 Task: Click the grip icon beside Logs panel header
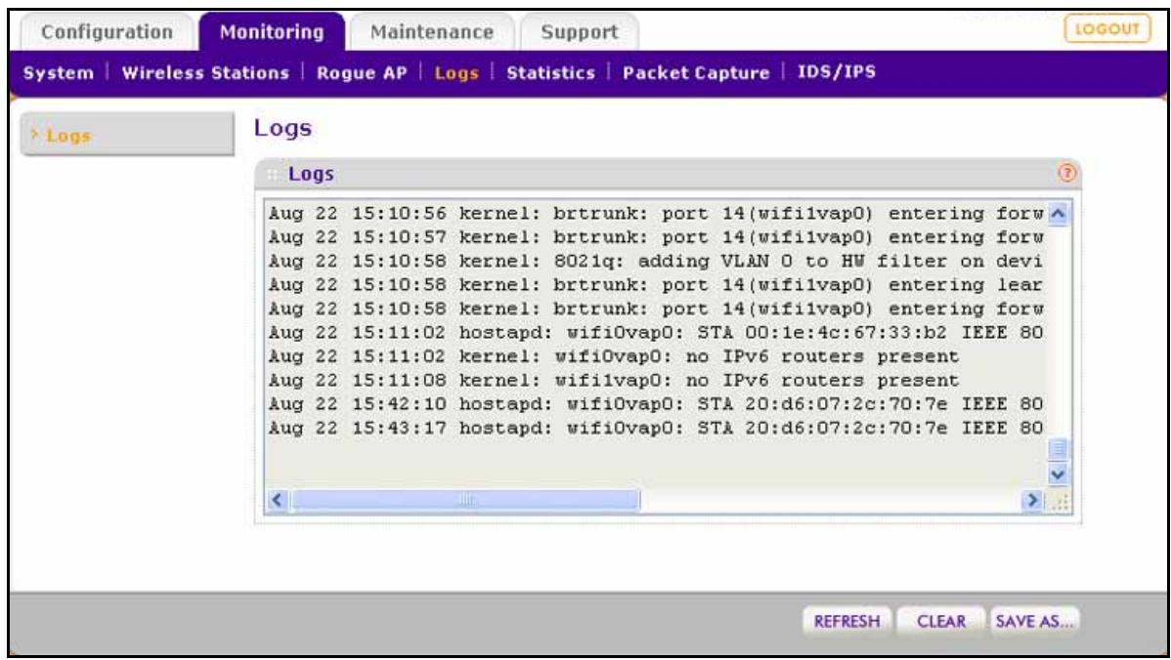coord(274,175)
